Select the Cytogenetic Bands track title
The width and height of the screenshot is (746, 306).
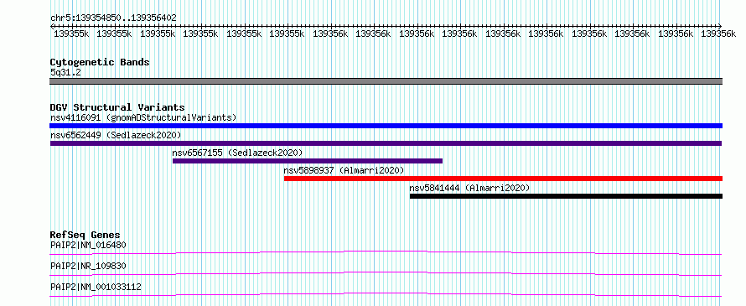(x=100, y=62)
